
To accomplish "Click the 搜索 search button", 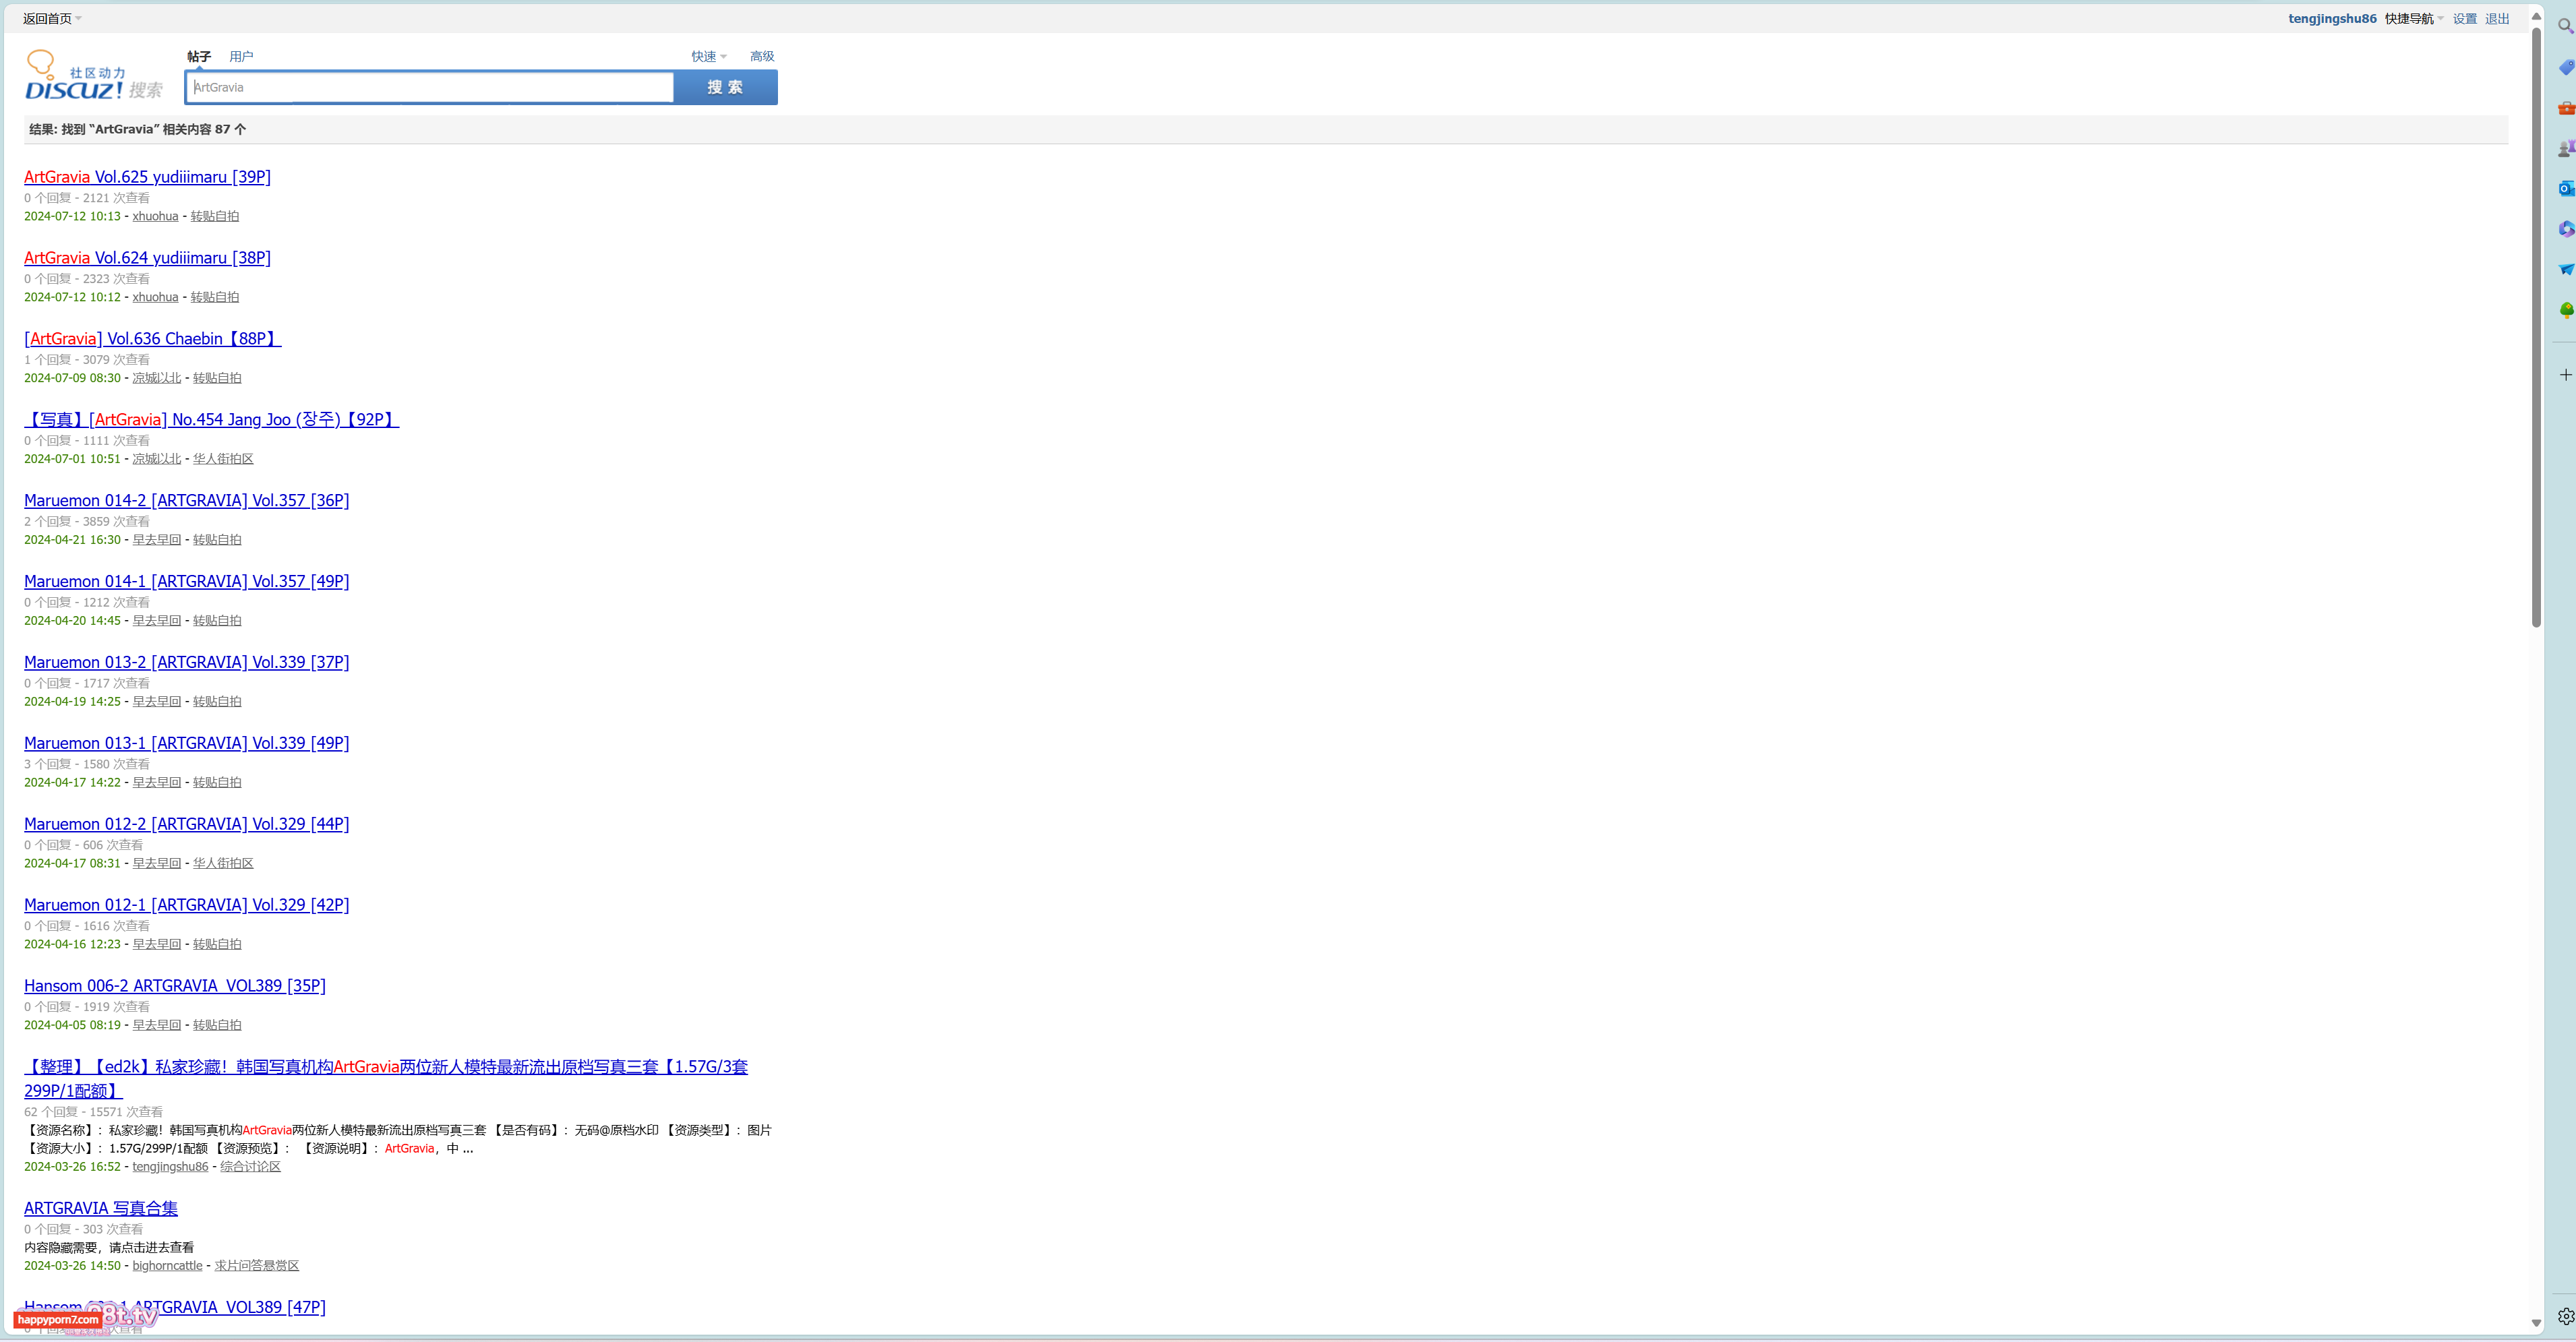I will click(x=726, y=87).
